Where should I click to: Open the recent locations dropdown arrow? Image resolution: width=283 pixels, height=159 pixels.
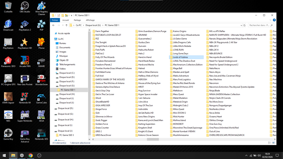pyautogui.click(x=63, y=25)
